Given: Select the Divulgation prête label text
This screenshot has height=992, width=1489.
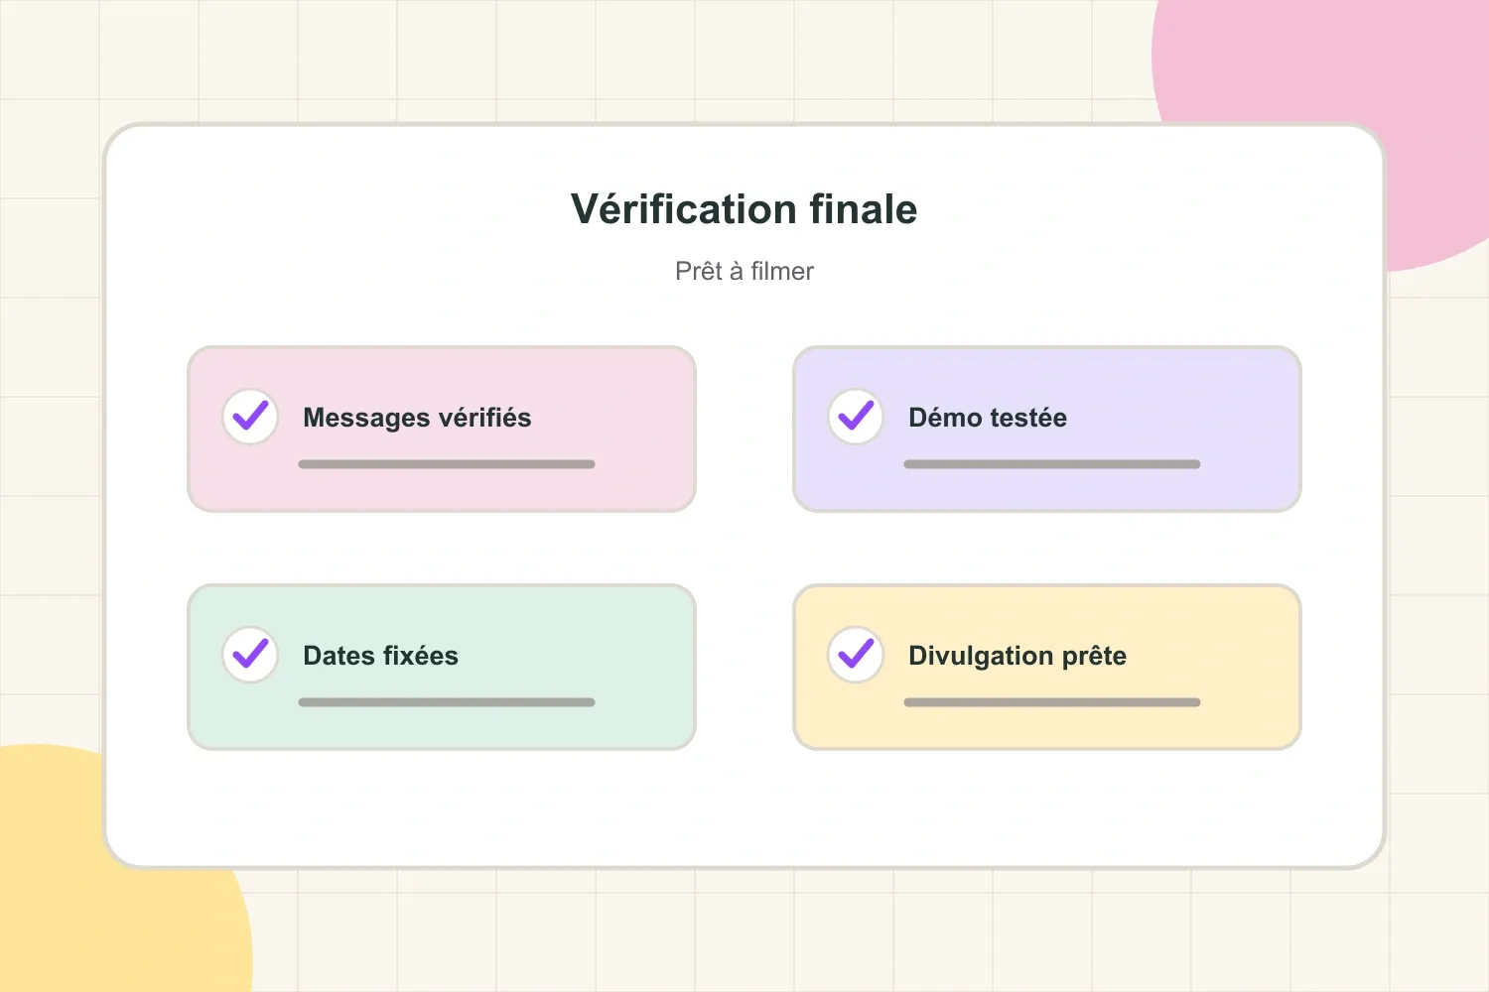Looking at the screenshot, I should click(1017, 656).
